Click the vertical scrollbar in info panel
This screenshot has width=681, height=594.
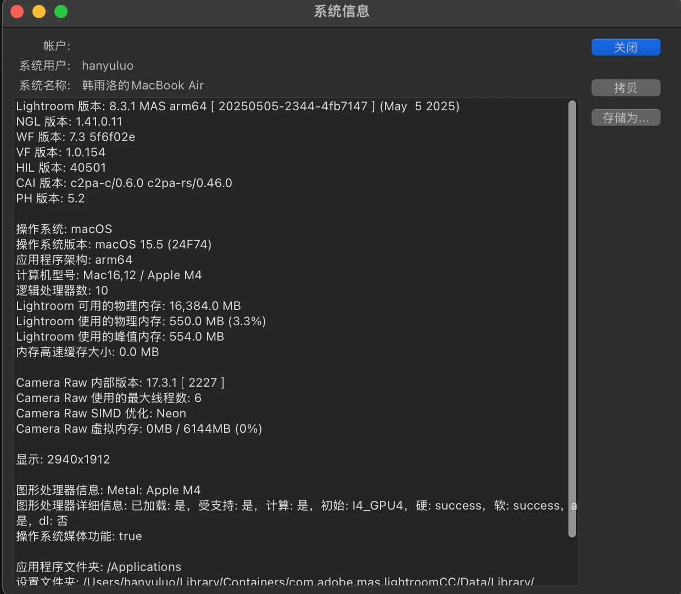(572, 319)
